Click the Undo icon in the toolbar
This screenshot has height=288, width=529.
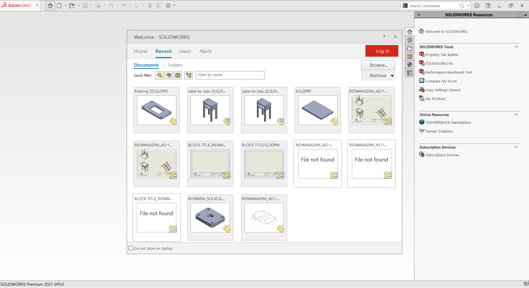(x=111, y=6)
